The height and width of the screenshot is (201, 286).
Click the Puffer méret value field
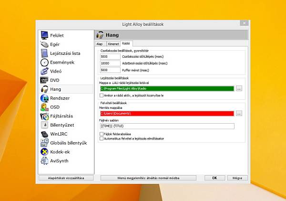[110, 70]
